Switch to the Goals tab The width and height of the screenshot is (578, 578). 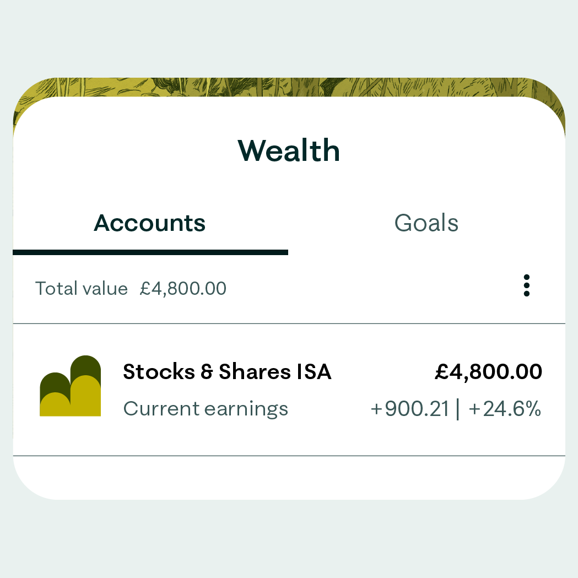(426, 223)
